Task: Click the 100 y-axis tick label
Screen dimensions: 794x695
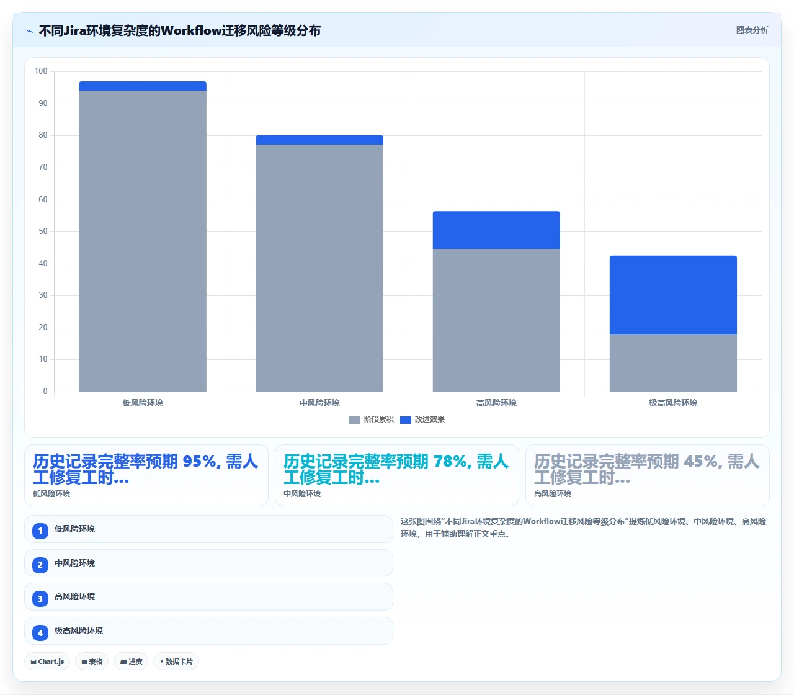Action: click(41, 71)
